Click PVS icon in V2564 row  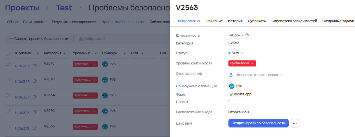click(105, 95)
